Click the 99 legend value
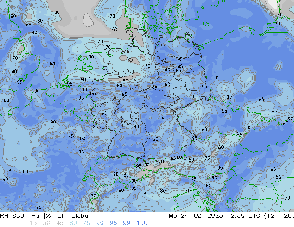Image resolution: width=294 pixels, height=227 pixels. click(x=127, y=223)
